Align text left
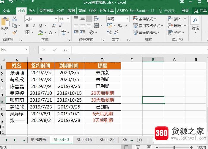 76,26
